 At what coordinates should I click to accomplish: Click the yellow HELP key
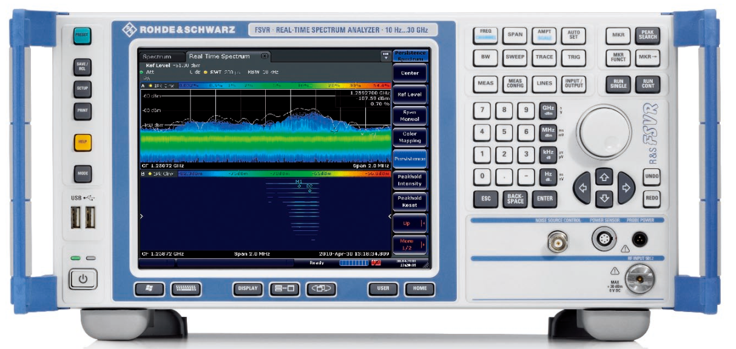83,143
